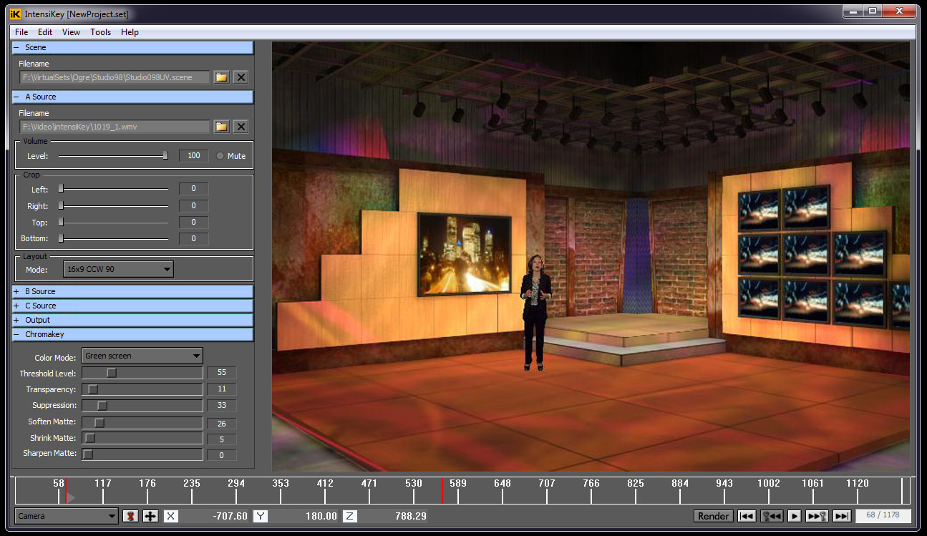Open the Color Mode dropdown
The height and width of the screenshot is (536, 927).
tap(142, 356)
